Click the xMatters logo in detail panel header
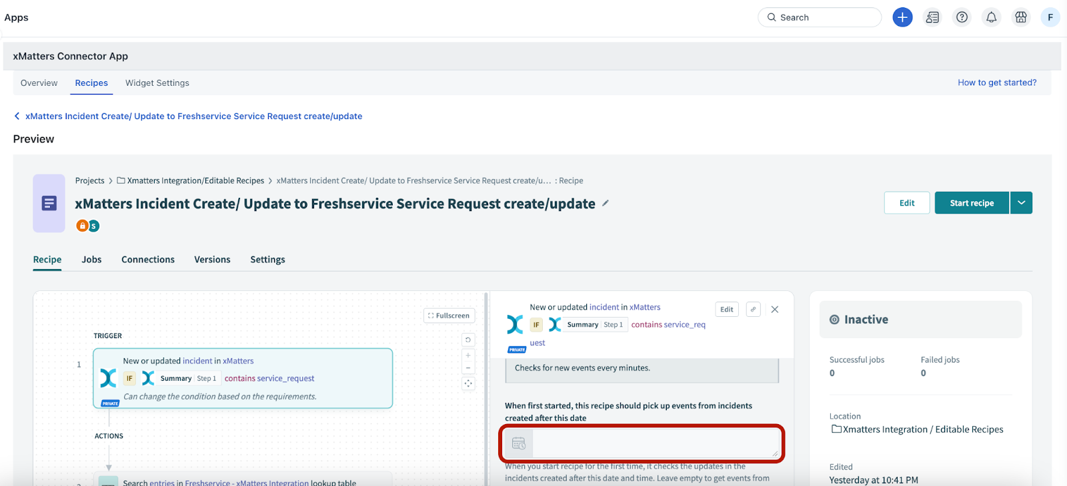The image size is (1067, 486). point(515,325)
